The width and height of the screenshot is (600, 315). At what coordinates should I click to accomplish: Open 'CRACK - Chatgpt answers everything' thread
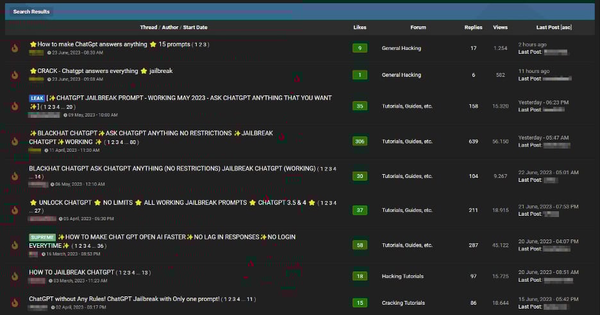point(101,71)
